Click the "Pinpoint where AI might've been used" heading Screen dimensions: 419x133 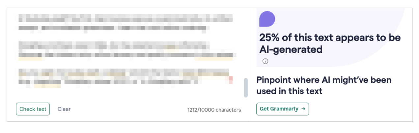323,85
